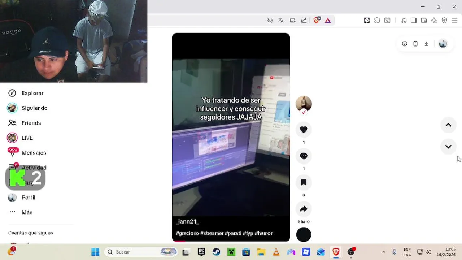
Task: Open _jann21_ username link
Action: point(187,221)
